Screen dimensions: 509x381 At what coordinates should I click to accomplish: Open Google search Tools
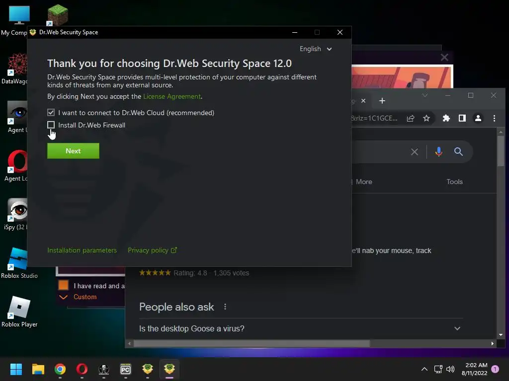pos(454,182)
